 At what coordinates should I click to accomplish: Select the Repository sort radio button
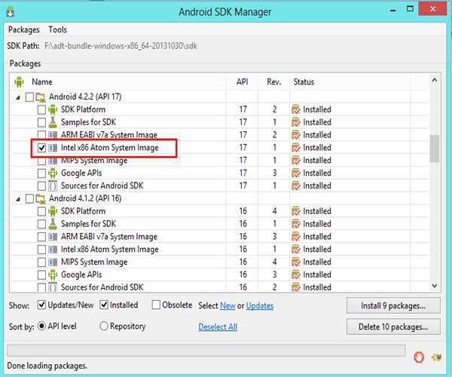[x=103, y=326]
